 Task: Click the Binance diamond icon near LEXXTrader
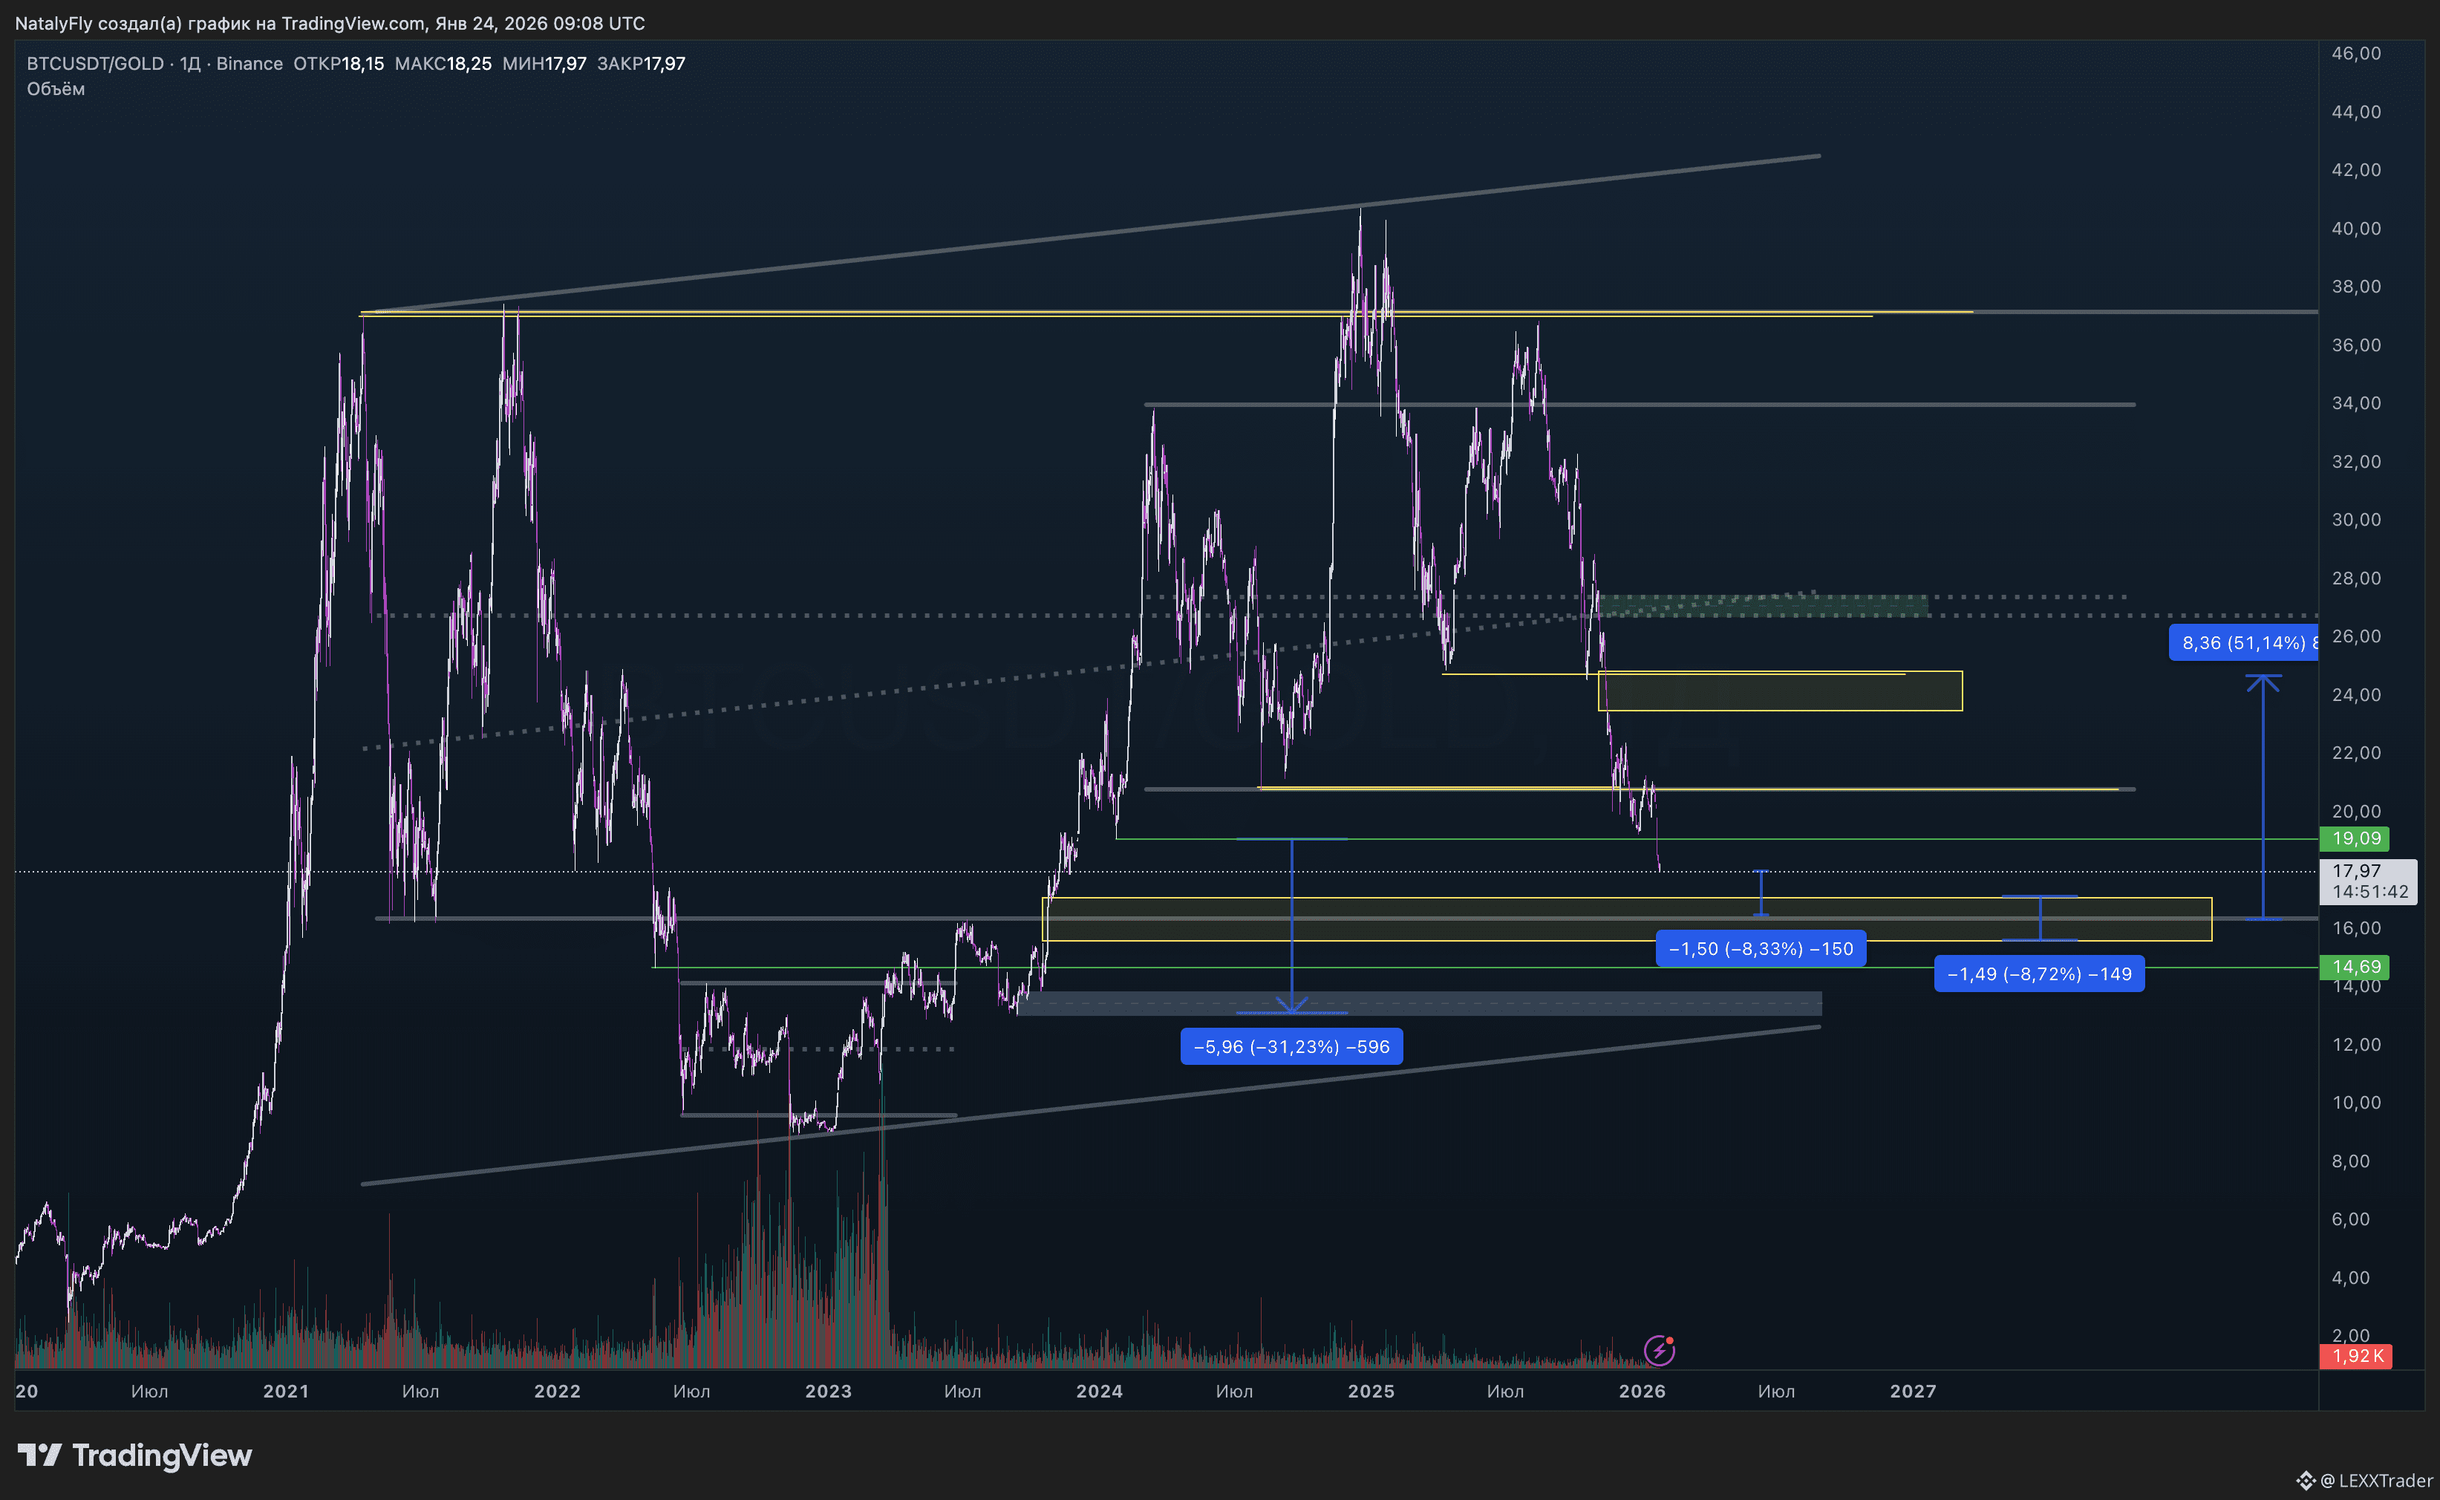pyautogui.click(x=2305, y=1480)
